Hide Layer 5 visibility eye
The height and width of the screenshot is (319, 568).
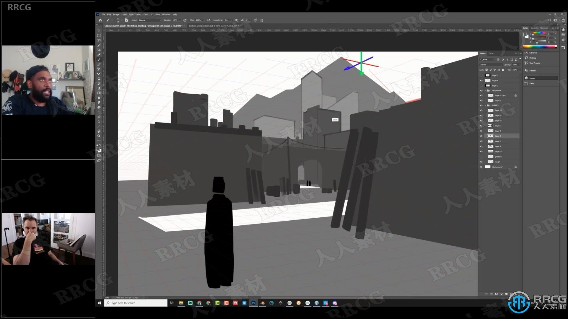(481, 136)
